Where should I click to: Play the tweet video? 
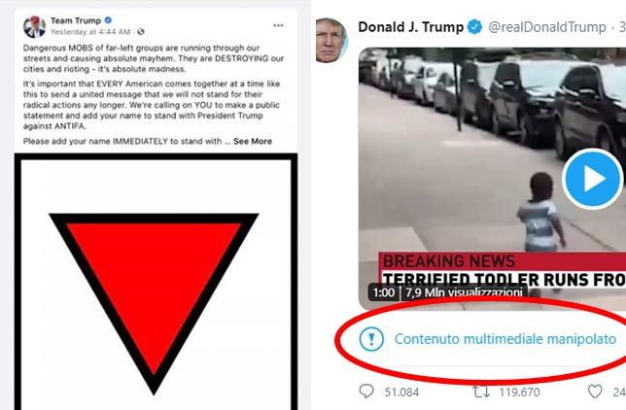593,179
